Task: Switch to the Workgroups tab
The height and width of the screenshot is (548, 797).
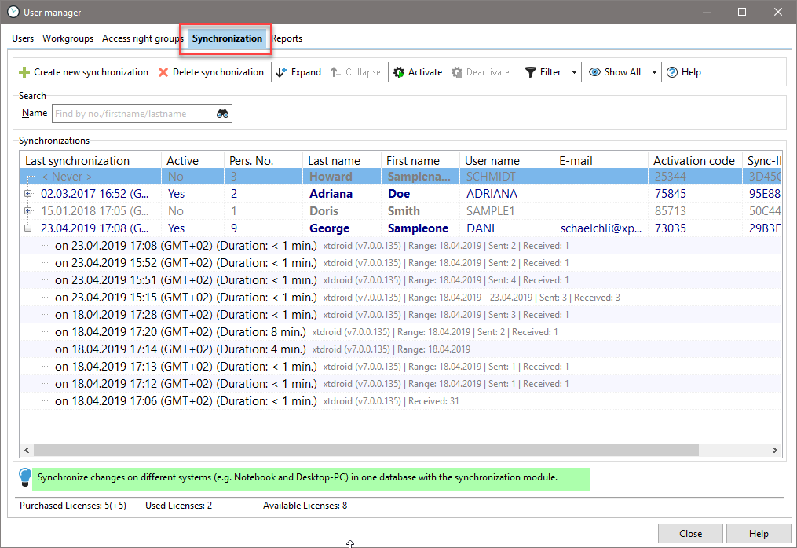Action: [x=68, y=38]
